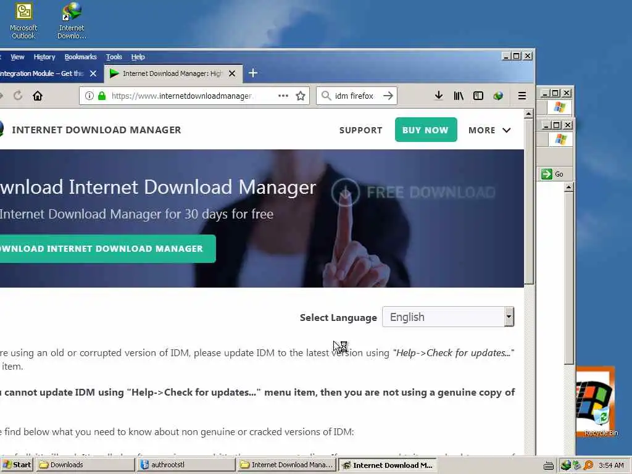Click scroll up arrow in background window
Screen dimensions: 632x474
click(x=568, y=187)
